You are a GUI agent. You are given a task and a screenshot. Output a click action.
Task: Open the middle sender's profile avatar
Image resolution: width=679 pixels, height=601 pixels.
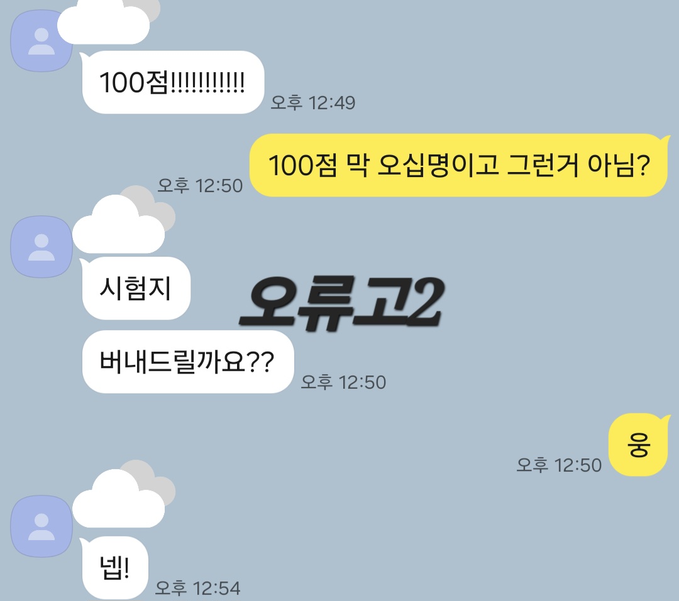(x=41, y=247)
